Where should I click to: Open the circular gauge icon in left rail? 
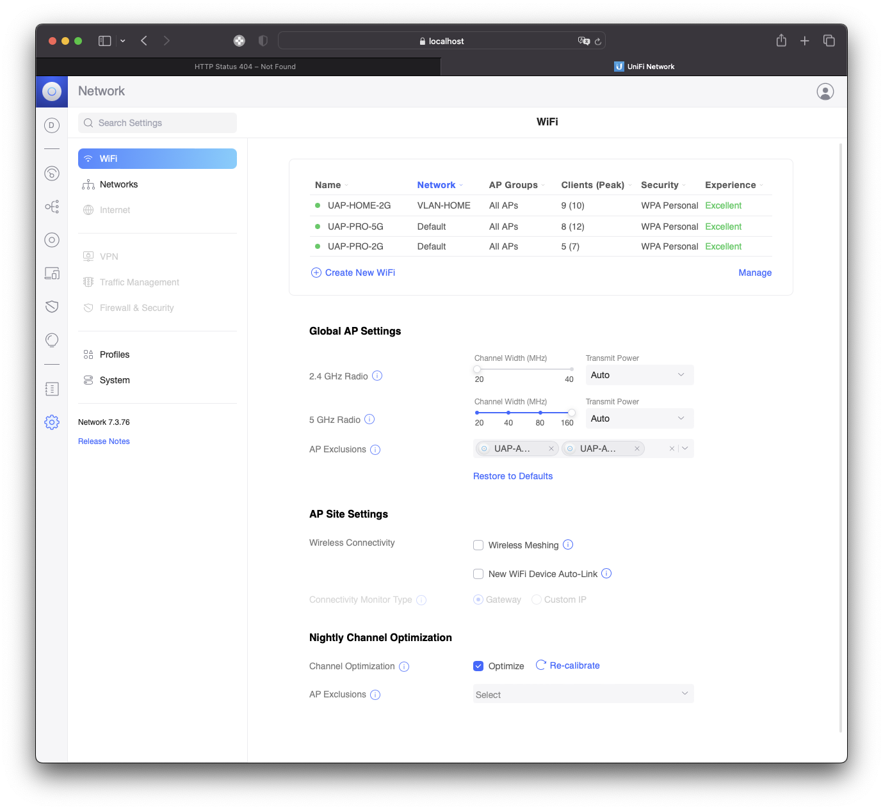pyautogui.click(x=52, y=173)
